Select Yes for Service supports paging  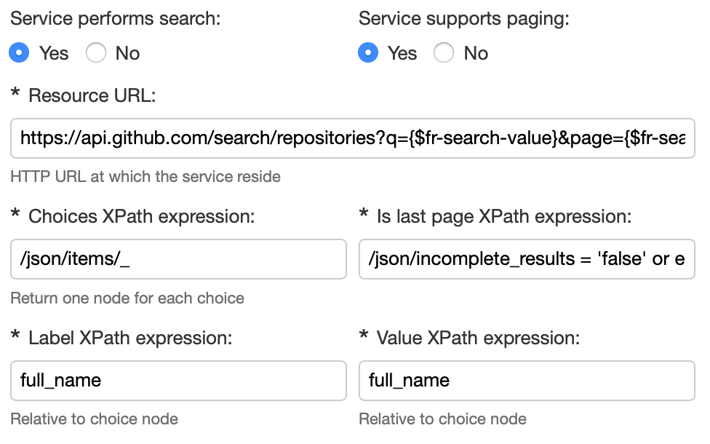point(369,53)
